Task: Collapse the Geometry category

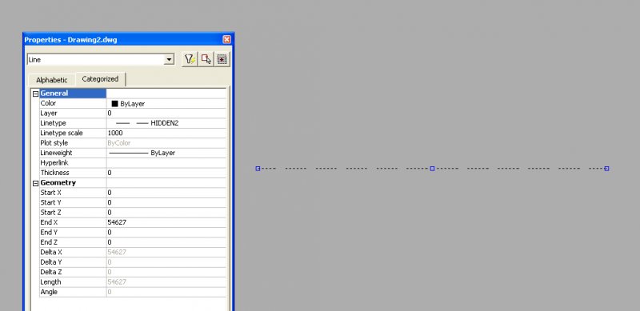Action: coord(35,183)
